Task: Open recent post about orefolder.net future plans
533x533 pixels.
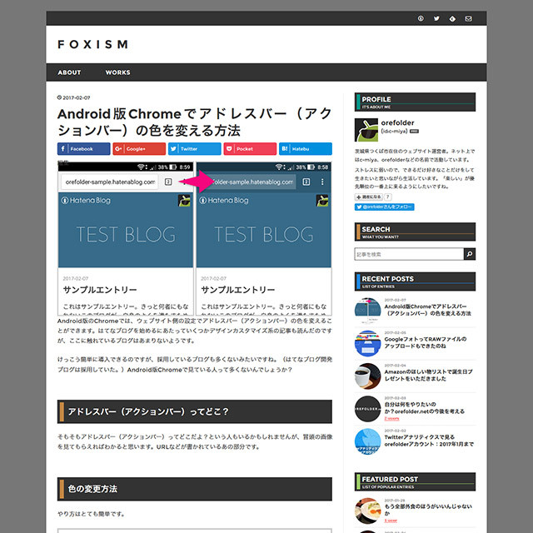Action: (424, 407)
